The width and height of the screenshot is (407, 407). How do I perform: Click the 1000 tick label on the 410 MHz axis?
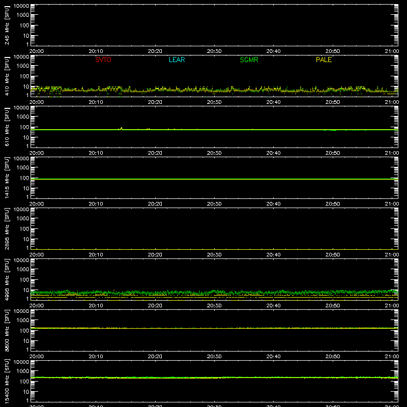23,66
